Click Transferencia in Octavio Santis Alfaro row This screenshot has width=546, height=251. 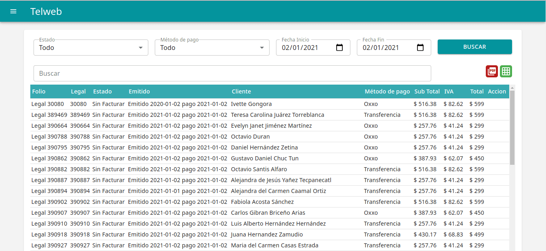(x=382, y=169)
